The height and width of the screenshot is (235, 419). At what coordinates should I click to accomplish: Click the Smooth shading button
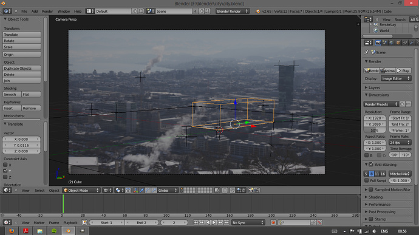coord(12,94)
